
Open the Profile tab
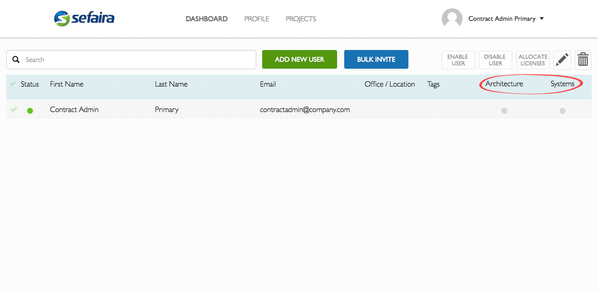click(257, 19)
